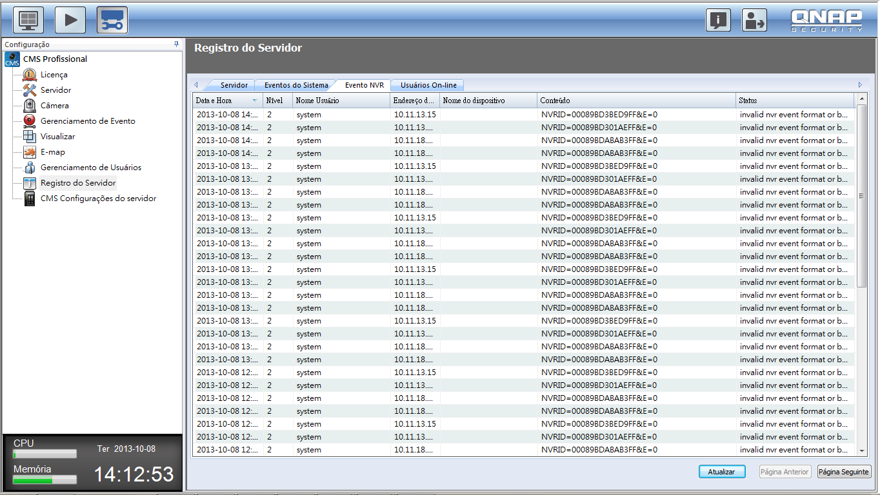This screenshot has width=880, height=495.
Task: Click the CMS Configurações do servidor icon
Action: (30, 199)
